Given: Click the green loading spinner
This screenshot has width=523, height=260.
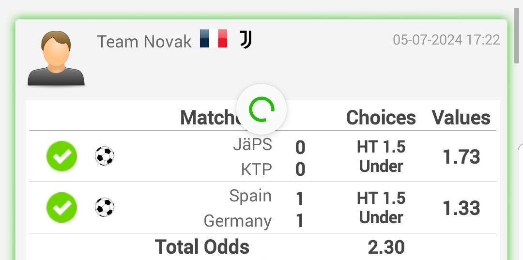Looking at the screenshot, I should click(261, 109).
